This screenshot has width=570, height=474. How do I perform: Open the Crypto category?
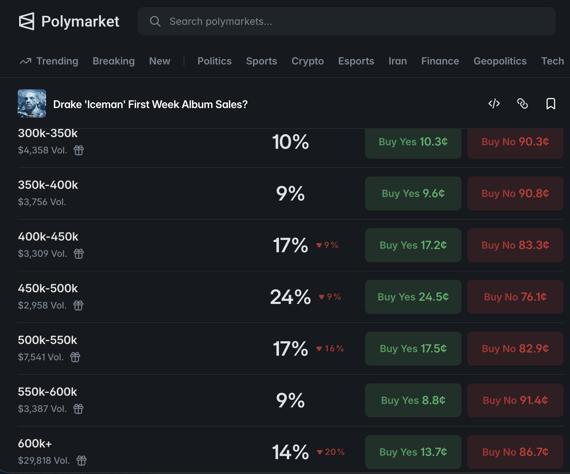pos(308,61)
